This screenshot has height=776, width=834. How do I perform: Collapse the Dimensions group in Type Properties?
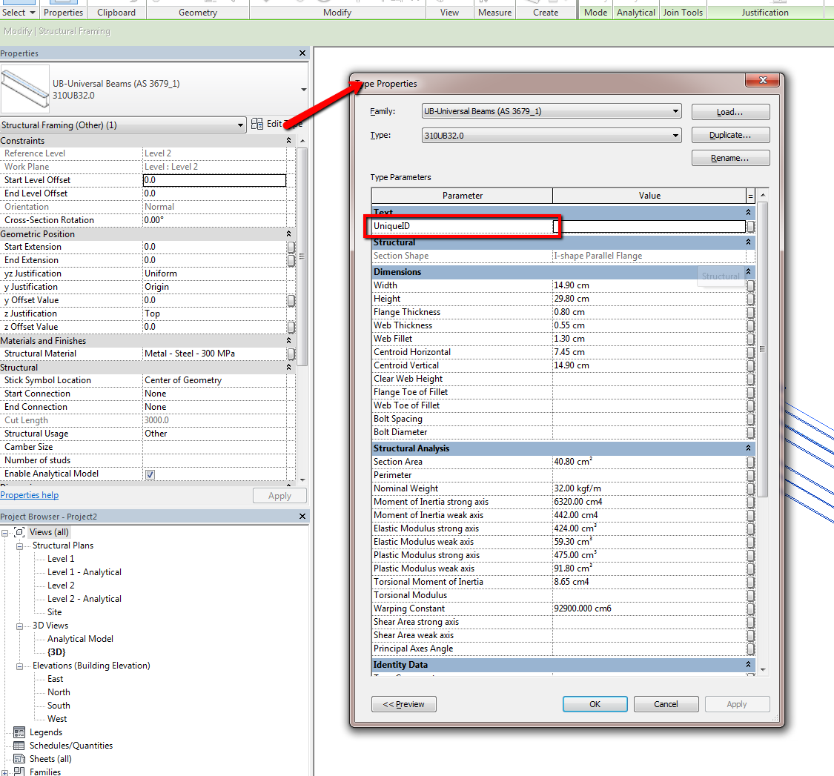748,272
